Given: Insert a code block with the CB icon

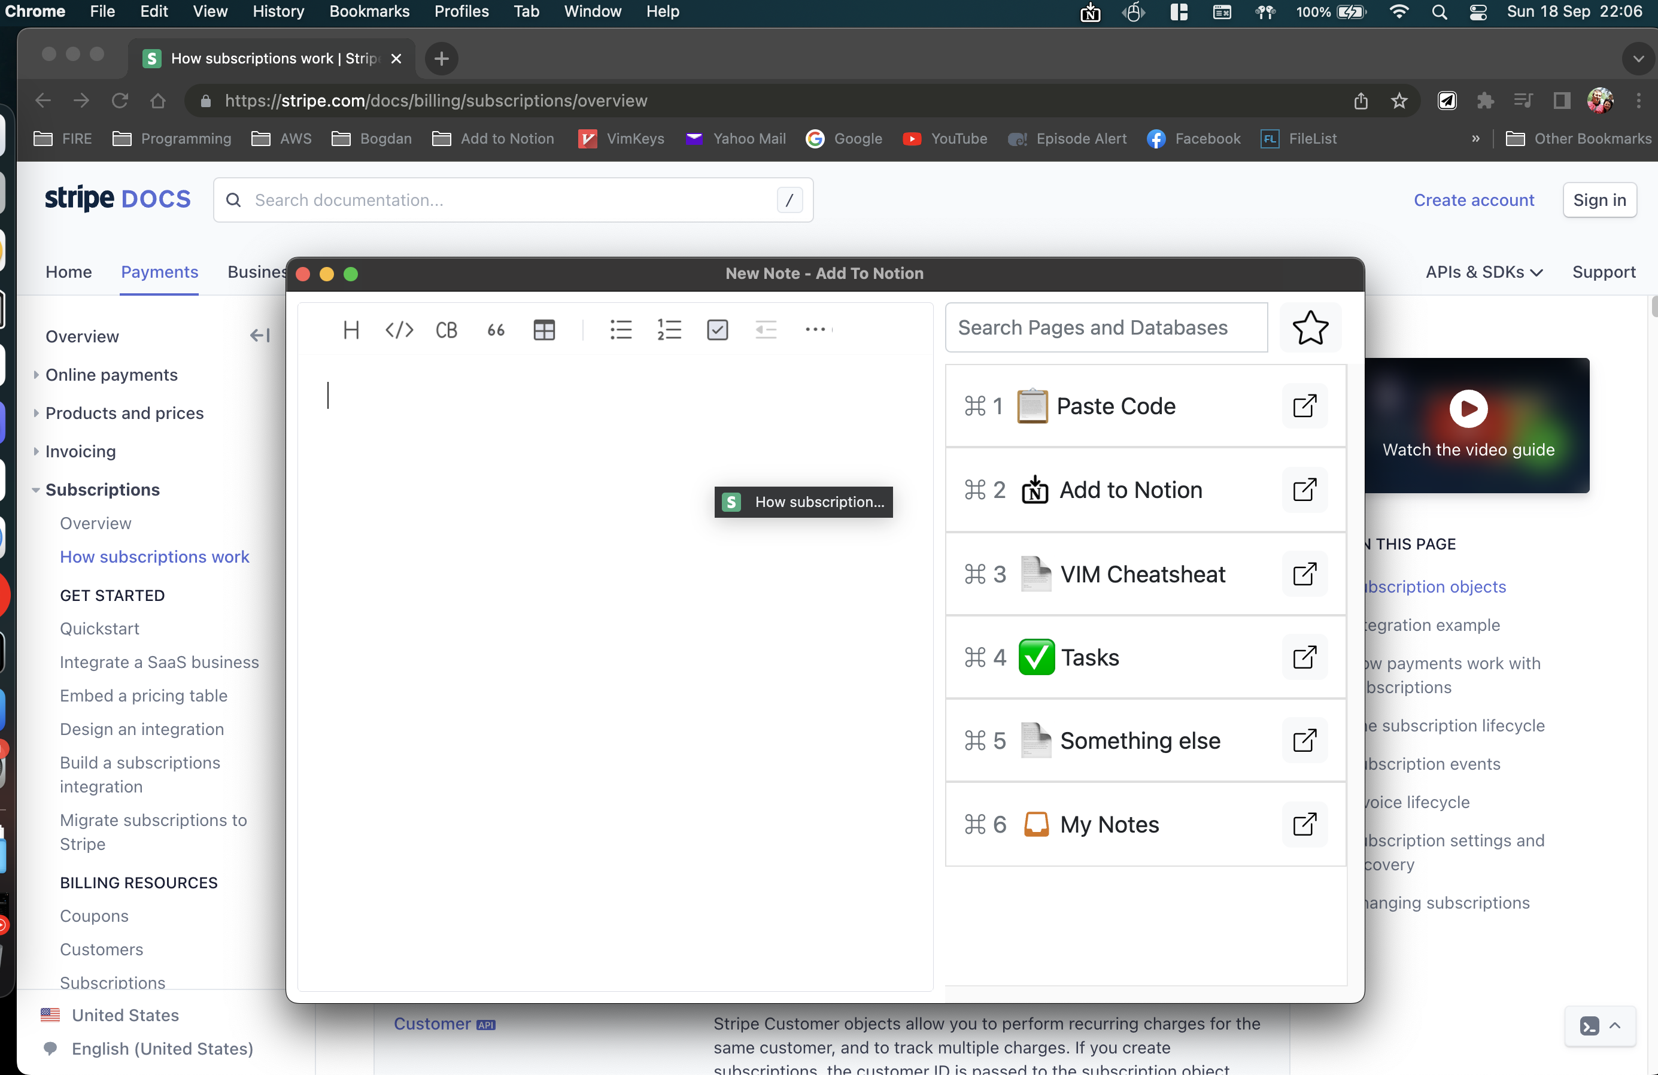Looking at the screenshot, I should [x=447, y=330].
